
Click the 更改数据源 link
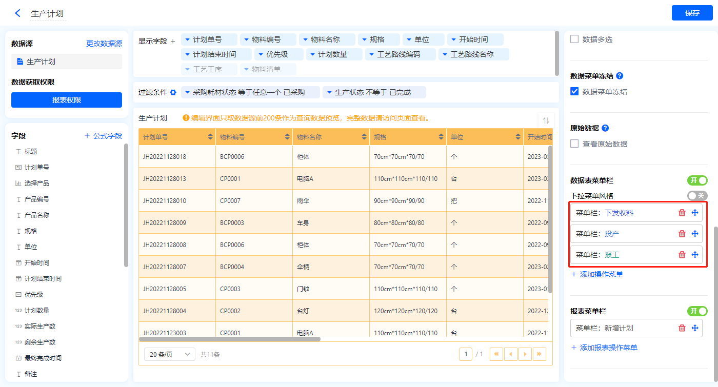(104, 44)
